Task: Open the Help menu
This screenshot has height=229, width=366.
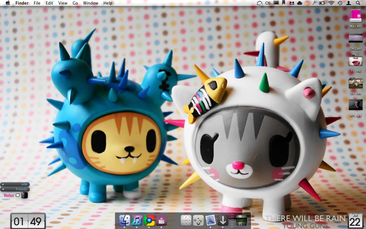Action: 108,3
